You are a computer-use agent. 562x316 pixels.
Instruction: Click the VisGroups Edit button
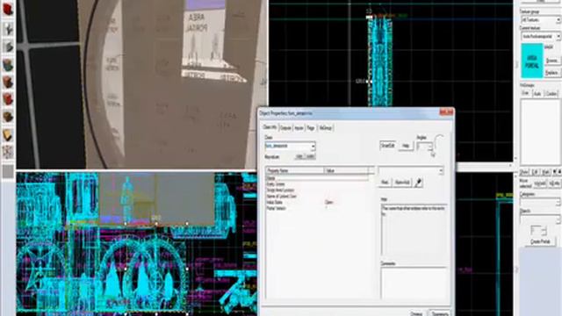click(x=536, y=172)
